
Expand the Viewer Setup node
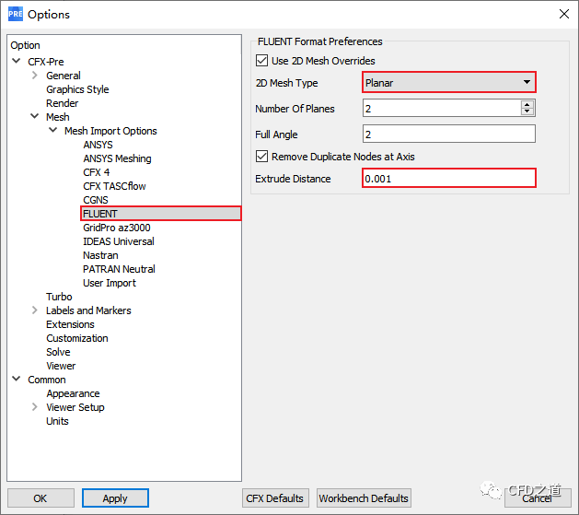click(35, 407)
